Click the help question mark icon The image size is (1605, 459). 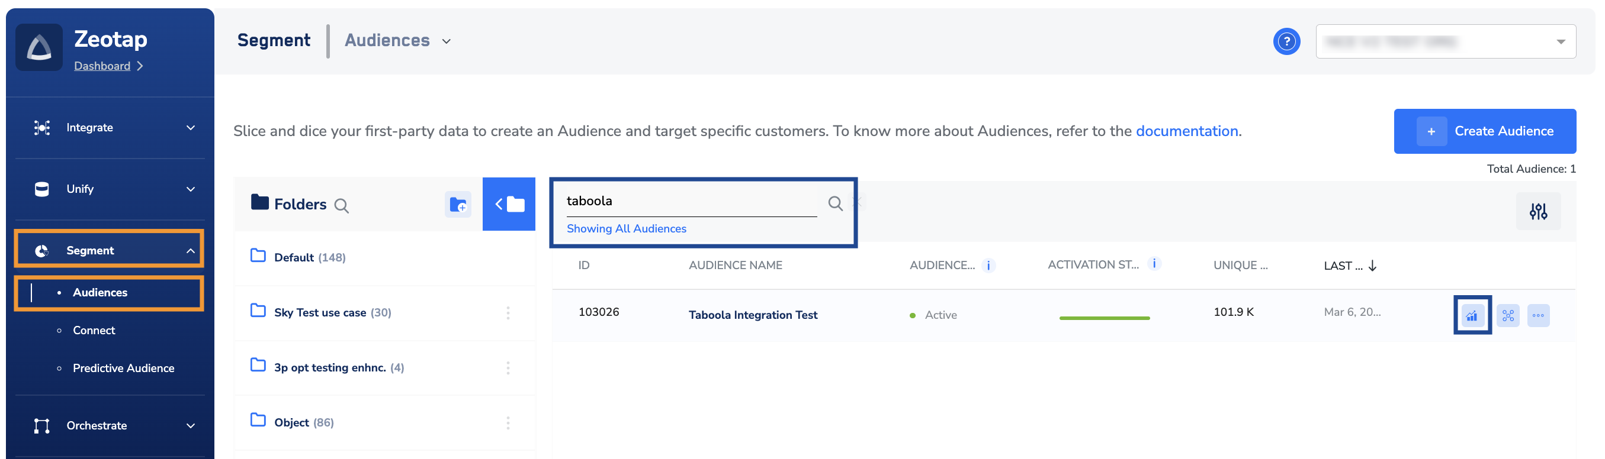click(1286, 41)
